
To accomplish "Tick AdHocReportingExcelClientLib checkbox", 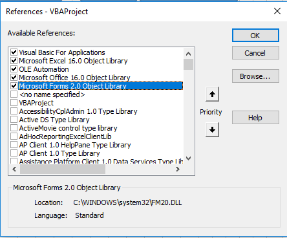I will [x=14, y=136].
